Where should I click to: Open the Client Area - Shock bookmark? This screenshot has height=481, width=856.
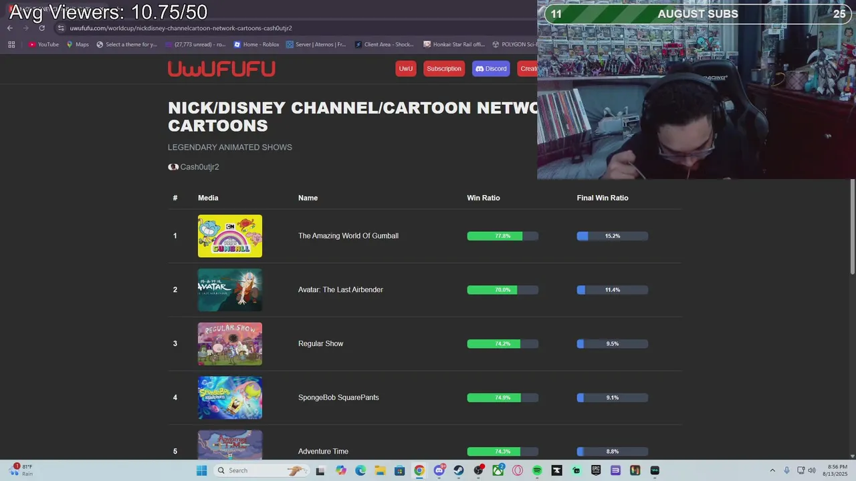[385, 45]
